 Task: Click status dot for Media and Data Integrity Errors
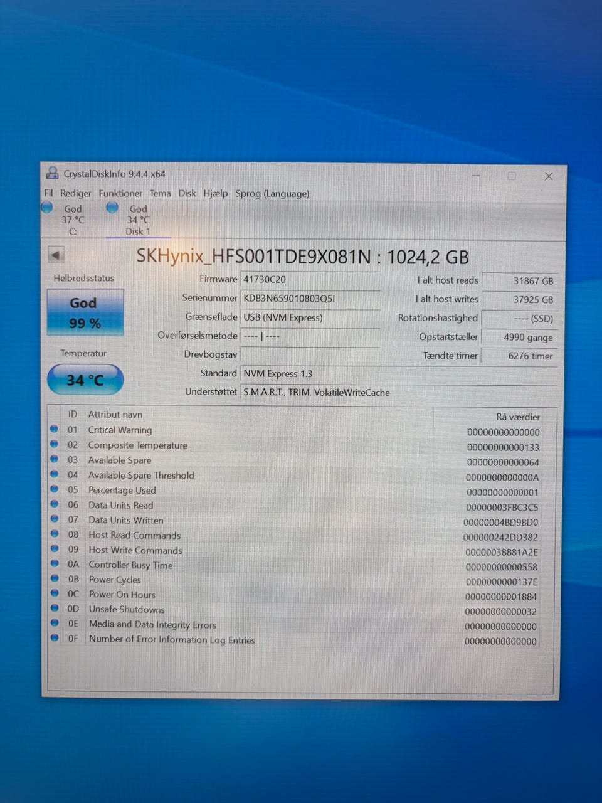click(x=55, y=623)
